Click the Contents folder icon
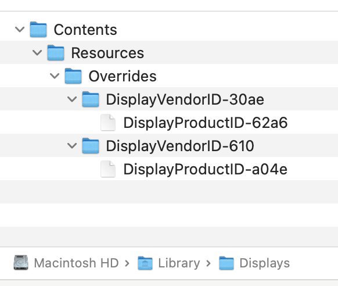Image resolution: width=338 pixels, height=286 pixels. click(x=38, y=29)
